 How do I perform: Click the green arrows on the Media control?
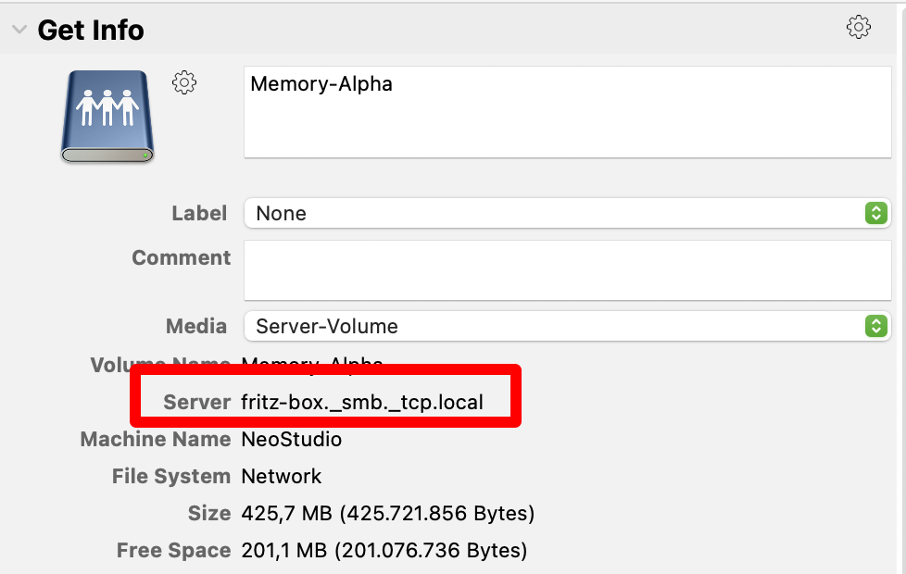pyautogui.click(x=875, y=326)
